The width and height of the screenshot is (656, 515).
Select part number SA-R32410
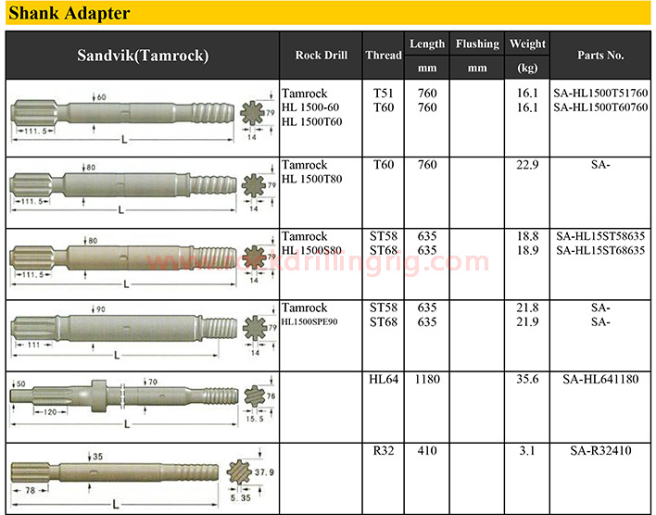[600, 450]
